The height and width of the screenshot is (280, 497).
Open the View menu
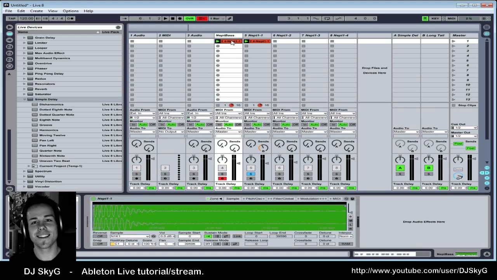click(x=52, y=11)
